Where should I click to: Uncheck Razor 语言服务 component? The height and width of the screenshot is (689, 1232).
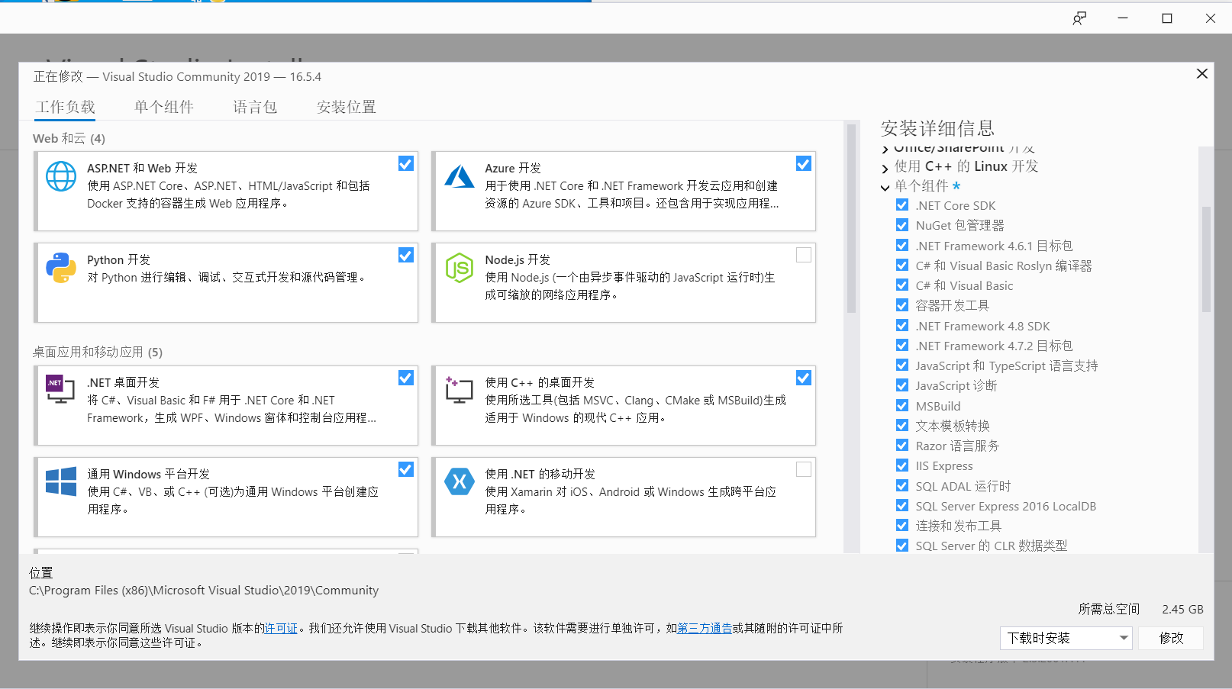click(x=902, y=445)
